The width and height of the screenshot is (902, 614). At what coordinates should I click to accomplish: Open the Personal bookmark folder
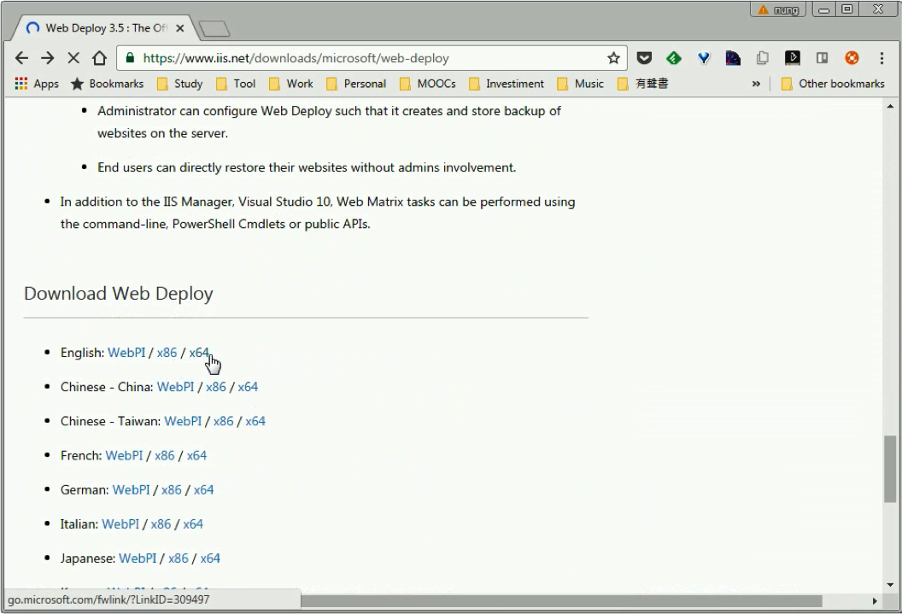(x=356, y=84)
